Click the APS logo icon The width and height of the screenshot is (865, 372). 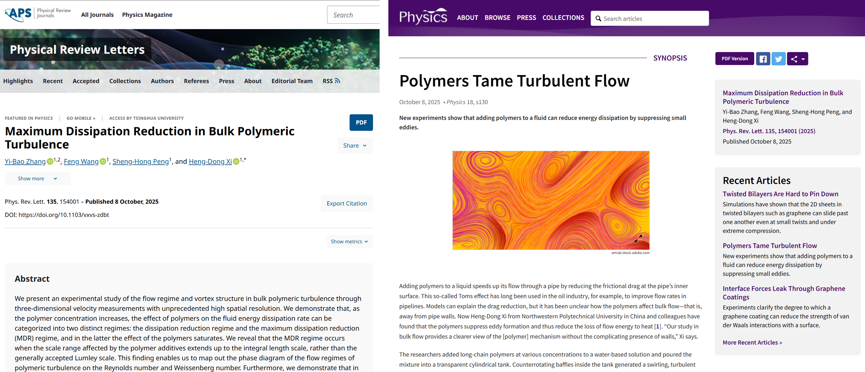(x=18, y=14)
